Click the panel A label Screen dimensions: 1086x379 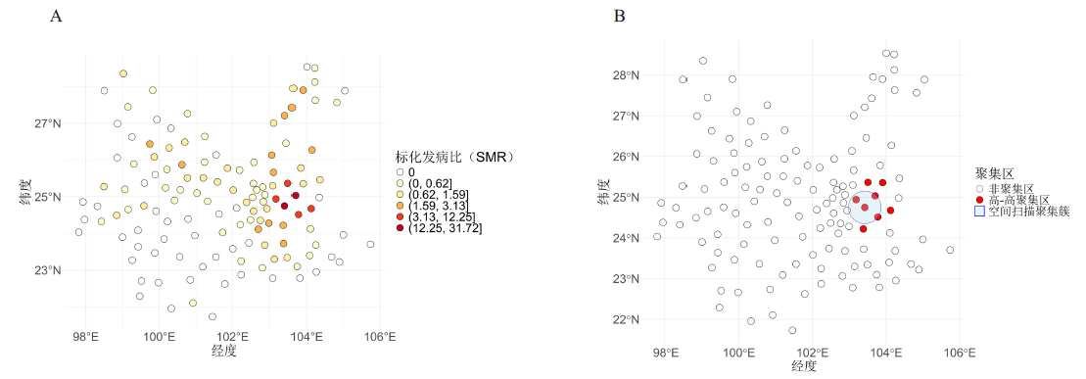(x=57, y=17)
